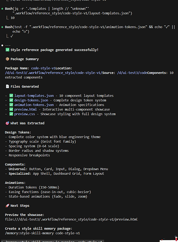
Task: Click the reference_style/code-style-v1 location path link
Action: pyautogui.click(x=54, y=73)
